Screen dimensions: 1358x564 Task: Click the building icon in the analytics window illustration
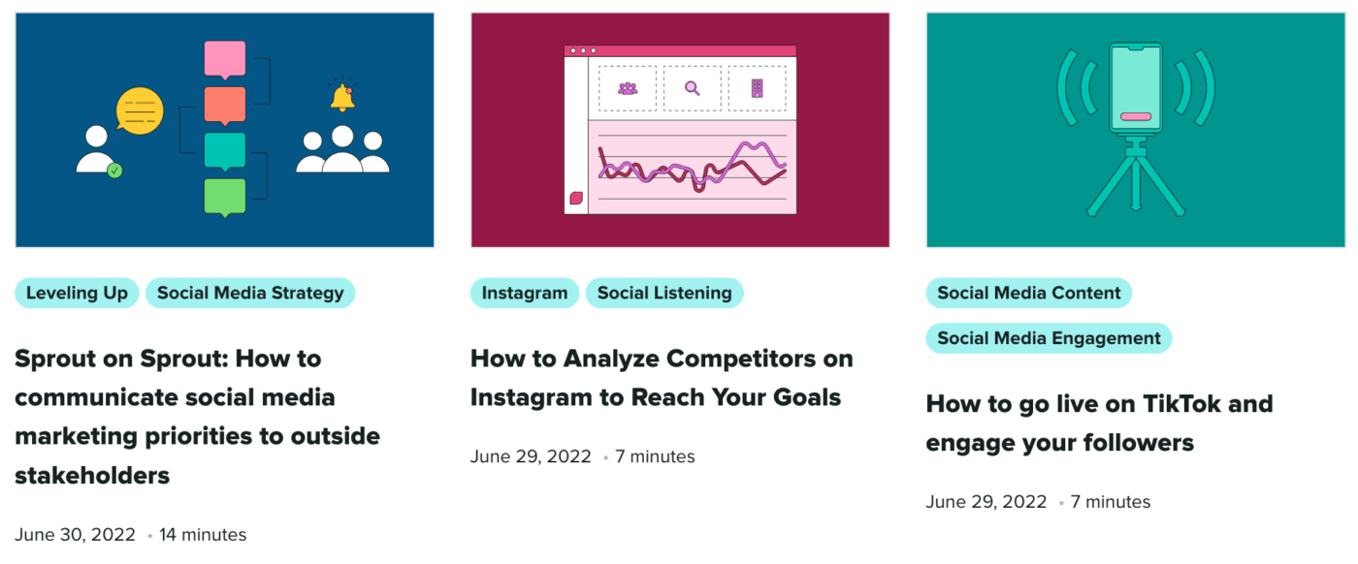point(758,88)
